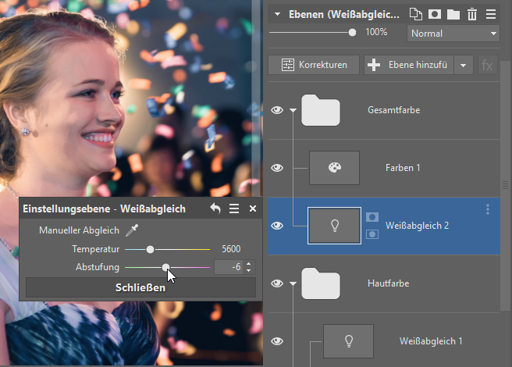Open the Weißabgleich dialog hamburger menu
Screen dimensions: 512x367
[234, 208]
